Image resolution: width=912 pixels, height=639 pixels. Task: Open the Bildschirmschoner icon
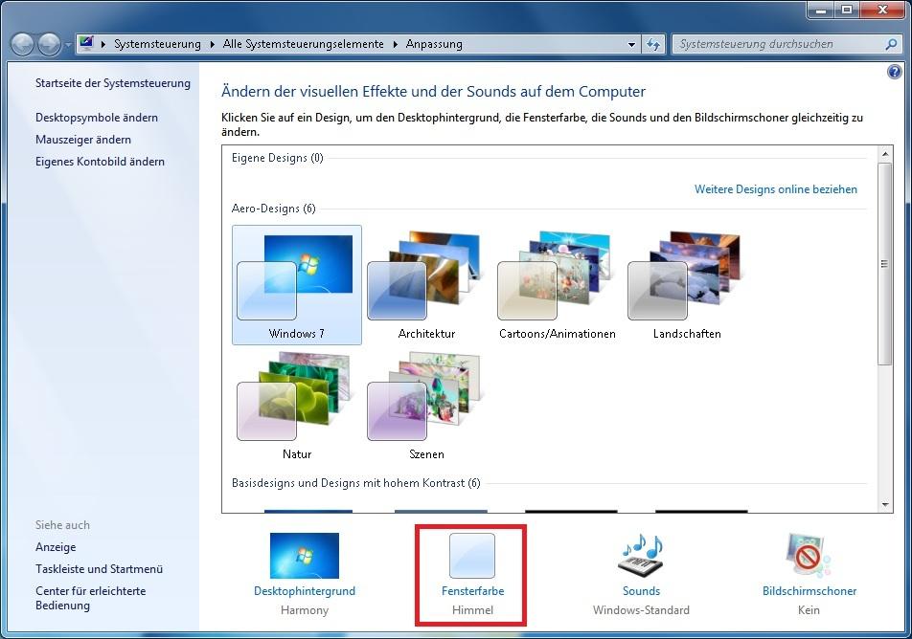pos(809,556)
